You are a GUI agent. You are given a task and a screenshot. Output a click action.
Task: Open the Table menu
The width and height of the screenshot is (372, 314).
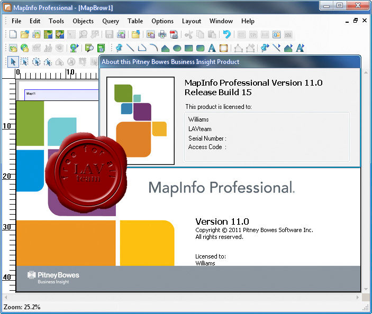[135, 21]
